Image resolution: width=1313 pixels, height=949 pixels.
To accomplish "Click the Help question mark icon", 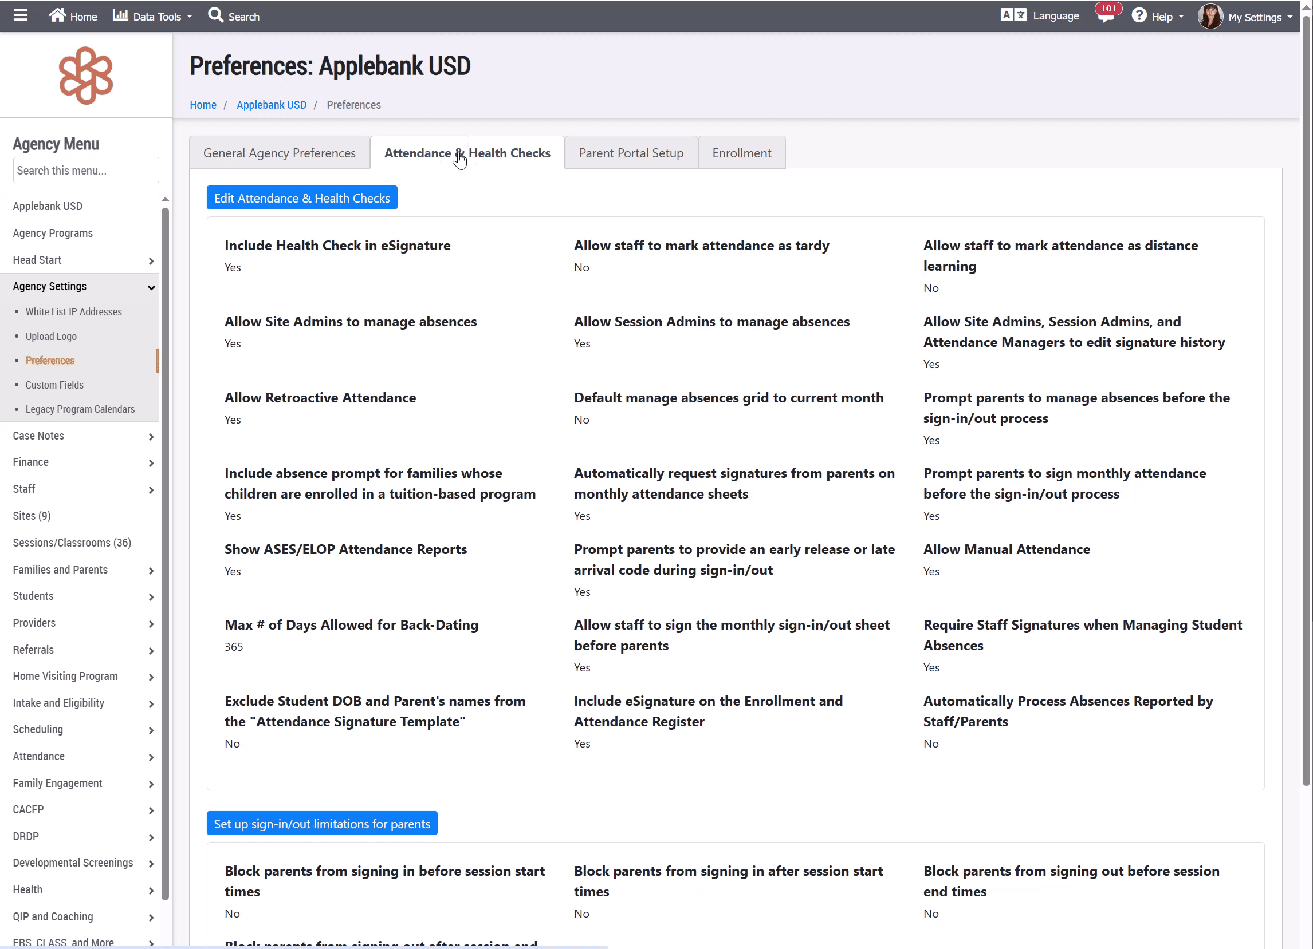I will pos(1139,15).
